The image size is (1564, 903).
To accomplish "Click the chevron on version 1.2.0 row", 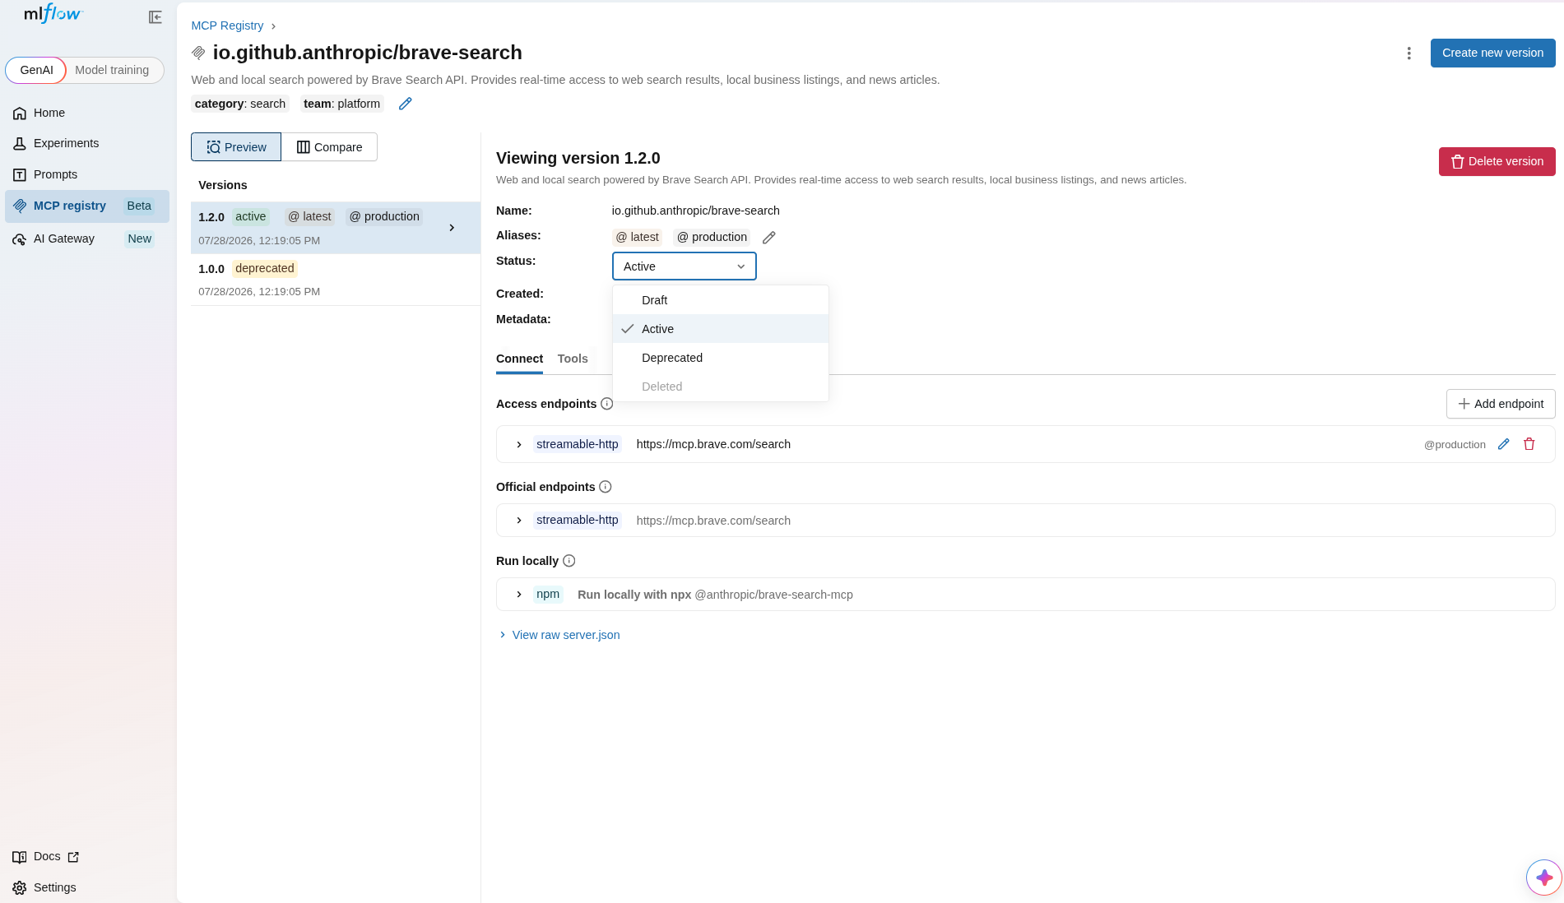I will (452, 228).
